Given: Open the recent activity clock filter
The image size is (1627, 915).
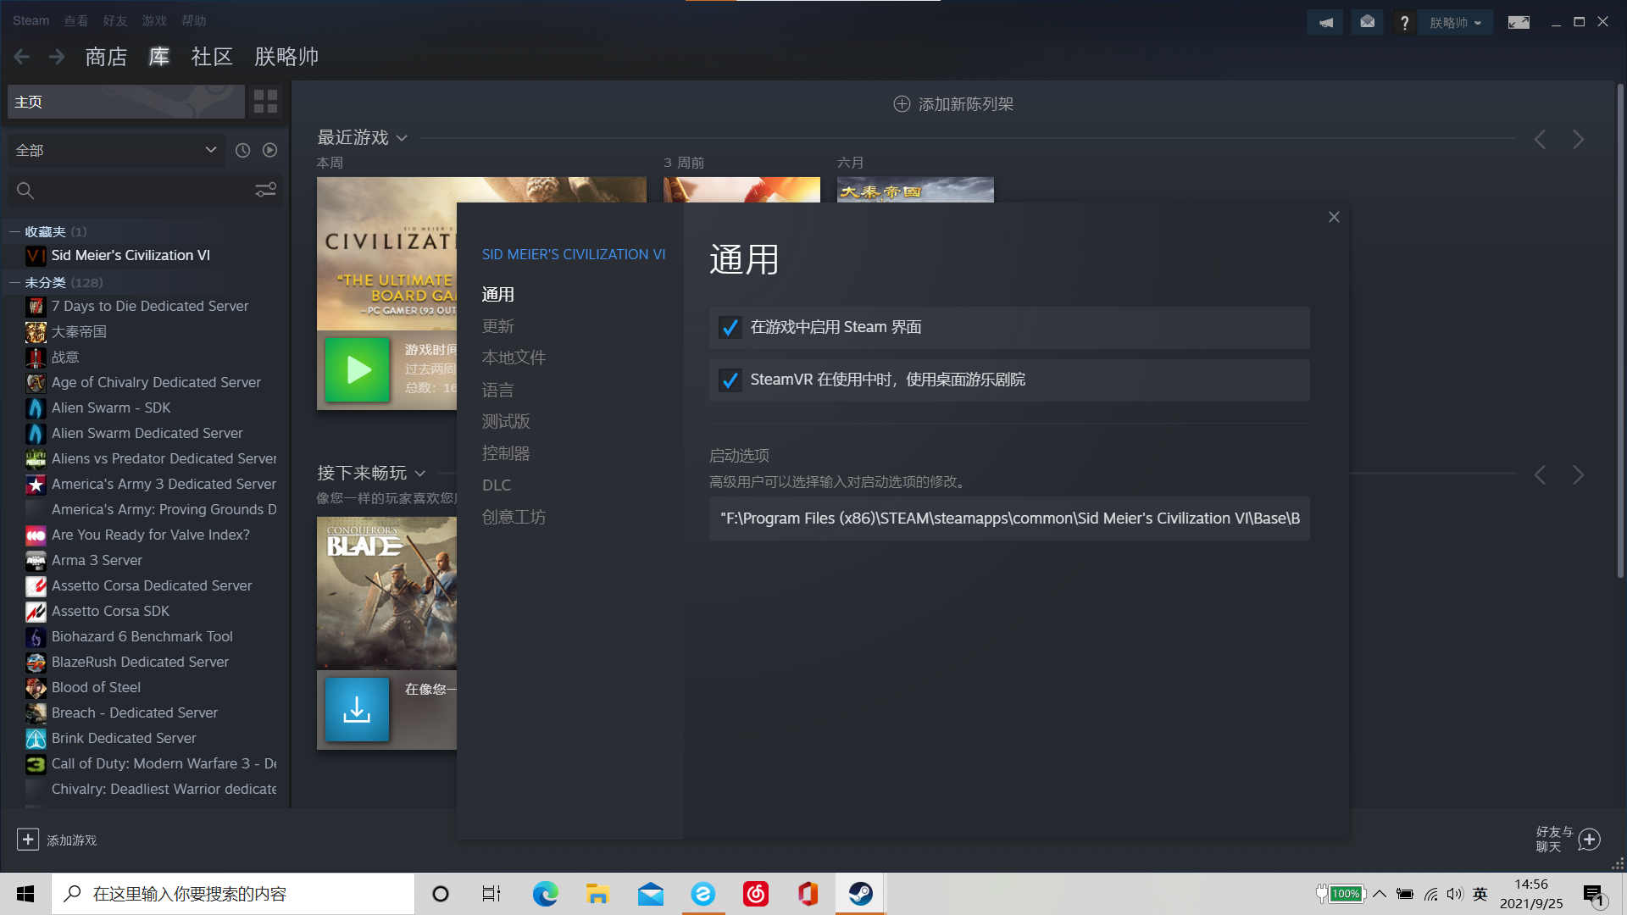Looking at the screenshot, I should coord(242,150).
